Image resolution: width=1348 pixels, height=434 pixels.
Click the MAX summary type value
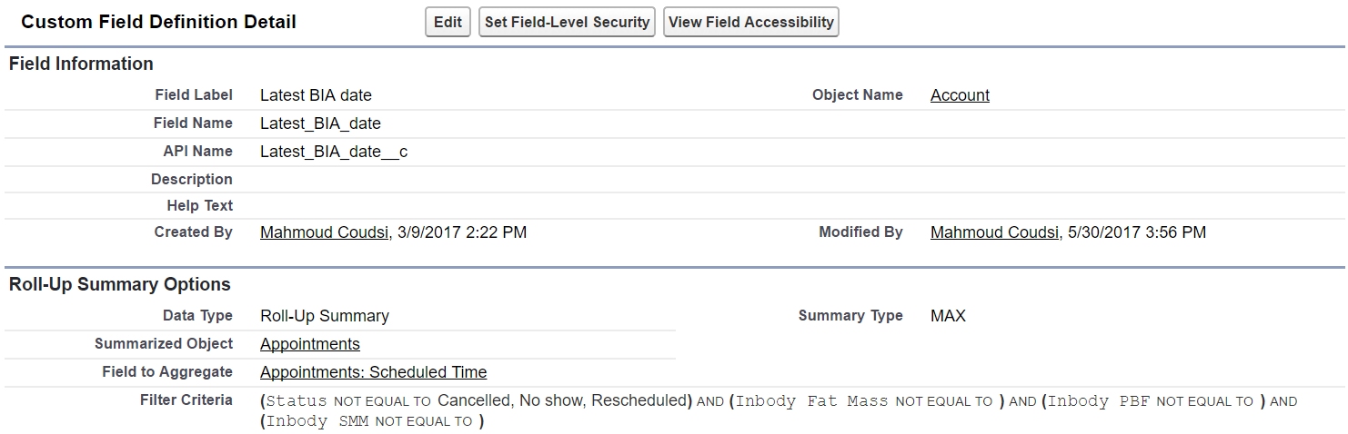(x=948, y=316)
